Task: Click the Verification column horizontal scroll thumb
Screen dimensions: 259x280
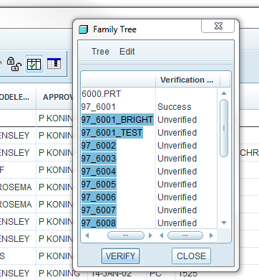Action: 185,235
